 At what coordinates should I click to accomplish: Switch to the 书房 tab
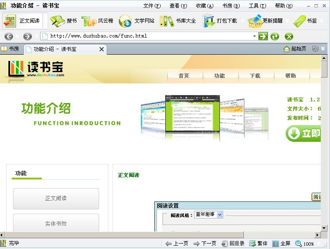(x=10, y=49)
